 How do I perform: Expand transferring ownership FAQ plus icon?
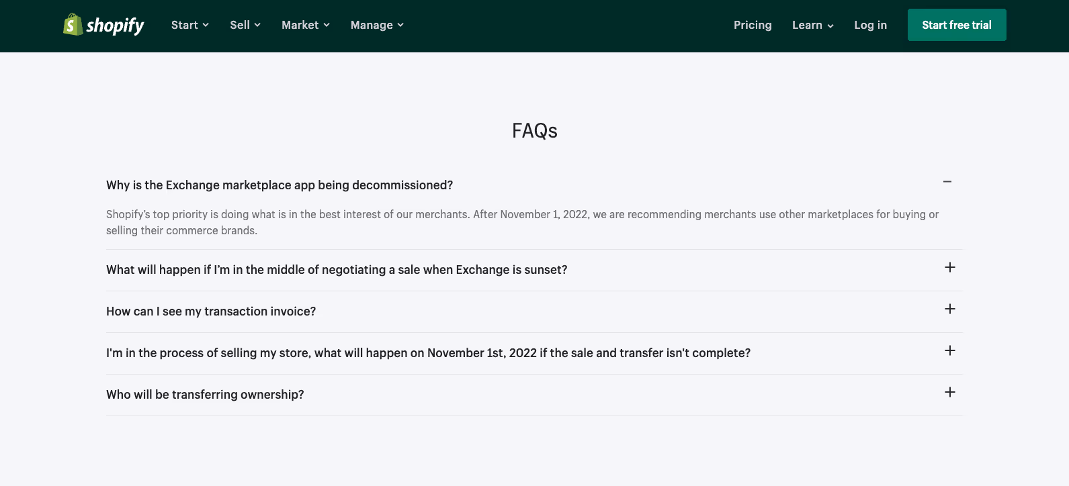coord(950,392)
